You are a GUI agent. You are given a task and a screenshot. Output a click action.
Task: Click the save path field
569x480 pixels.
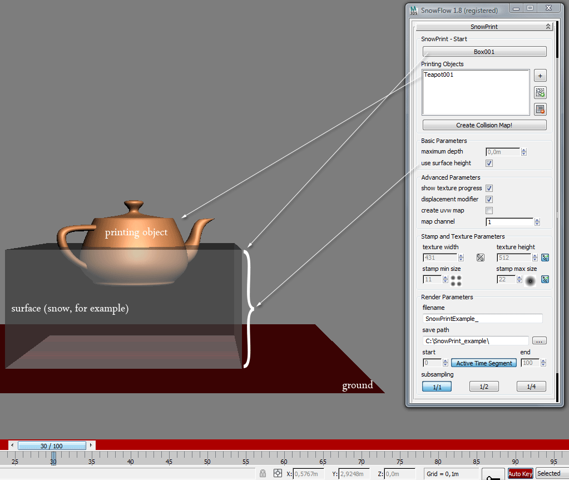pos(476,341)
